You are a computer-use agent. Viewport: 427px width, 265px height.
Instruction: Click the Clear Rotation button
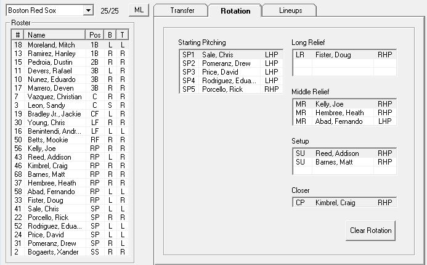(x=371, y=230)
